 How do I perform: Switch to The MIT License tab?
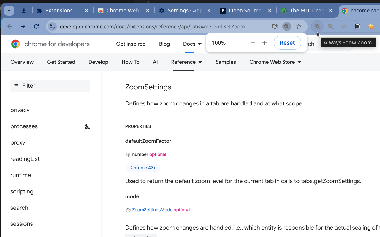coord(307,11)
